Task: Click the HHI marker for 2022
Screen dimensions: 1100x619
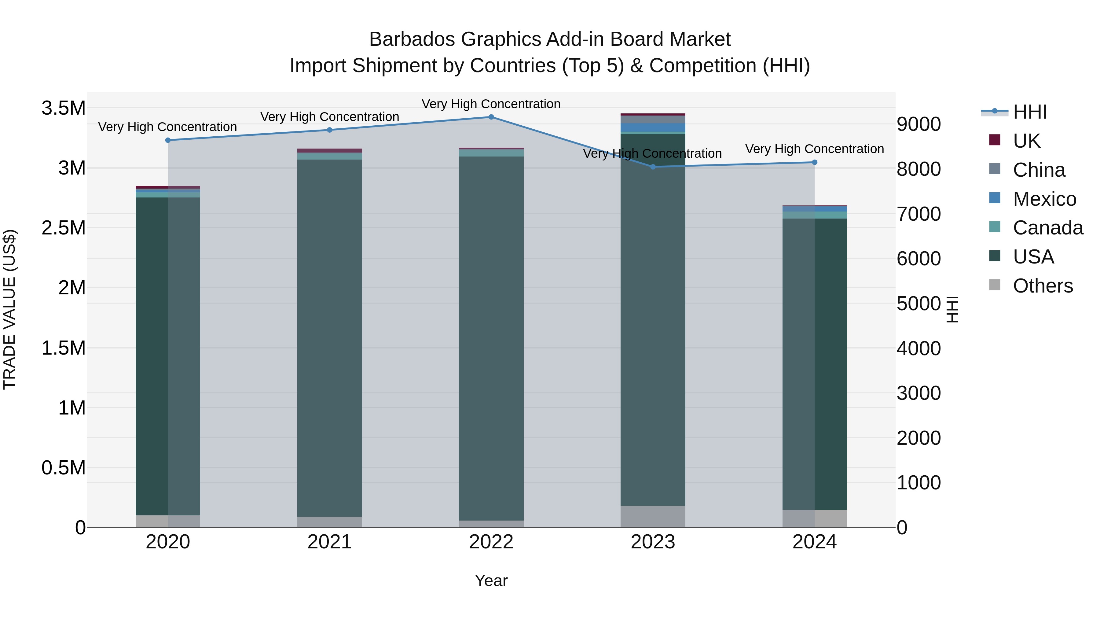Action: pos(491,117)
